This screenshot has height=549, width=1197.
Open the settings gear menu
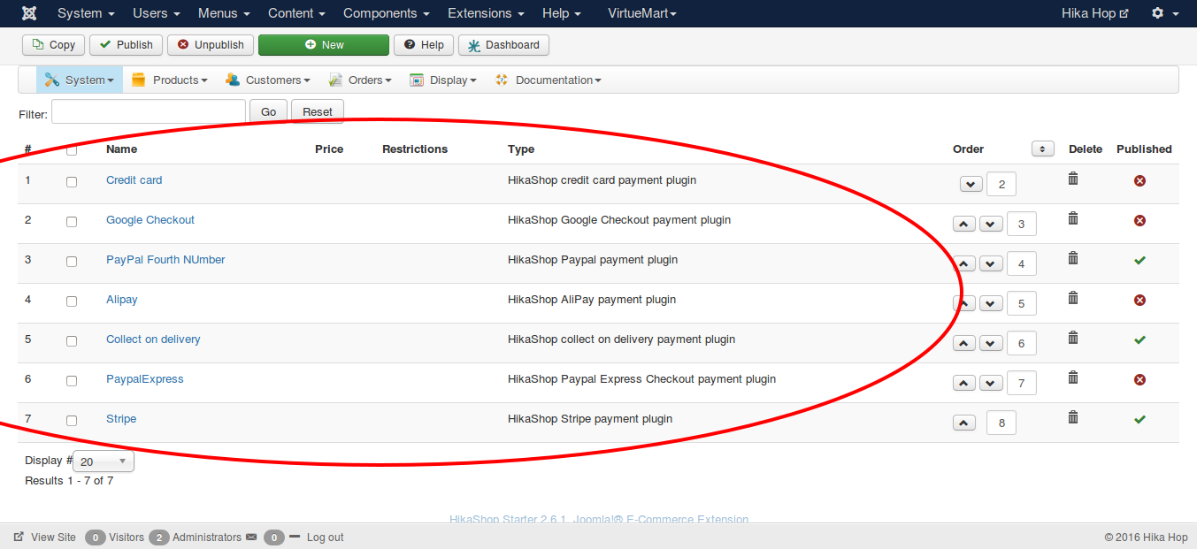[1165, 13]
